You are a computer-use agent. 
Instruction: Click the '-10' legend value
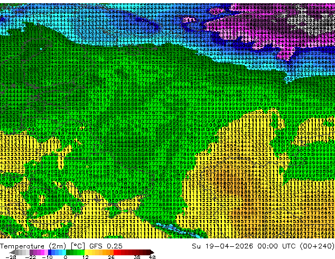(x=47, y=257)
